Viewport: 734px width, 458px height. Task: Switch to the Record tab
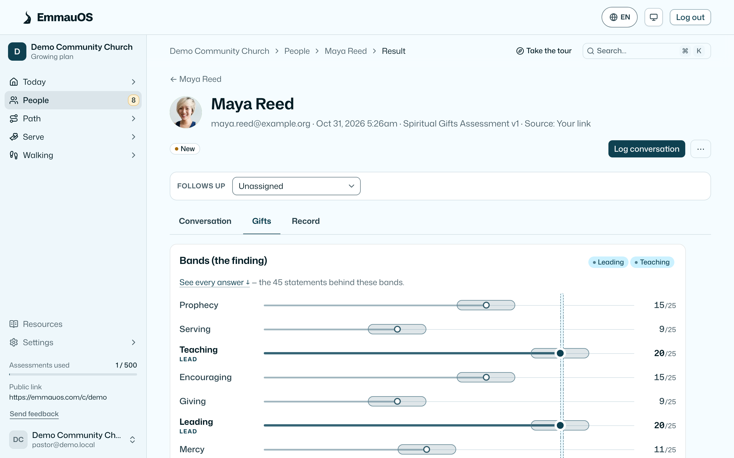(306, 221)
